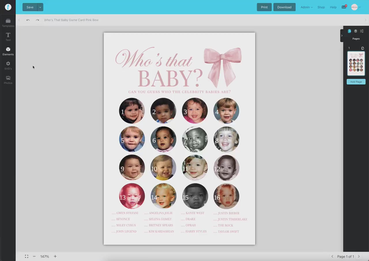Select the BABY? heading text
Image resolution: width=369 pixels, height=261 pixels.
point(170,78)
